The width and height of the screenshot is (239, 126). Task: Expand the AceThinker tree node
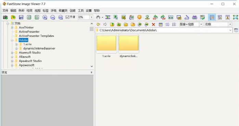coord(12,28)
